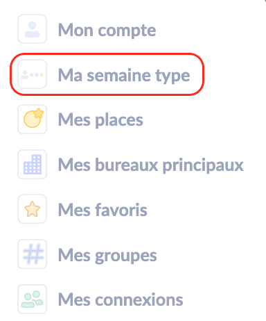Click the yellow circle star Mes places icon

coord(33,119)
